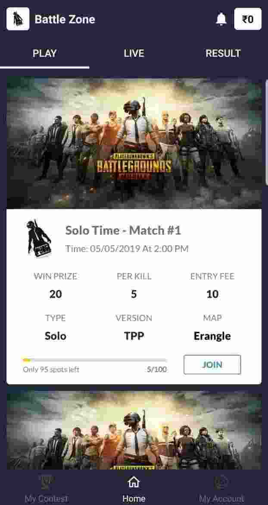The height and width of the screenshot is (505, 268).
Task: Tap the Erangle map value
Action: click(x=212, y=336)
